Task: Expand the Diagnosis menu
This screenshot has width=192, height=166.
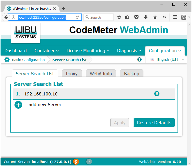Action: [x=129, y=51]
